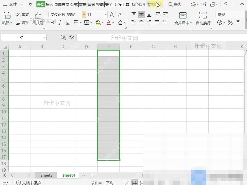Toggle 自动换行 wrap text
This screenshot has width=247, height=185.
tap(203, 18)
